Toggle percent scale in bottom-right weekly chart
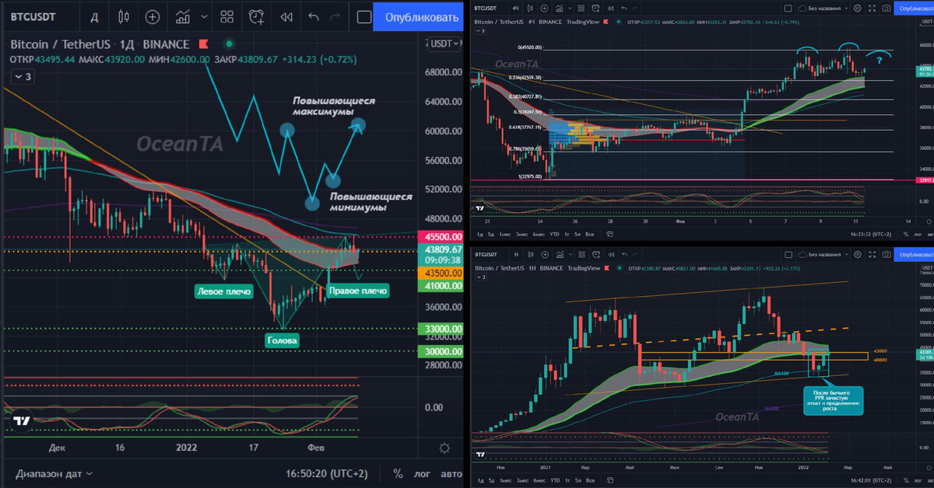Viewport: 934px width, 488px height. point(906,480)
